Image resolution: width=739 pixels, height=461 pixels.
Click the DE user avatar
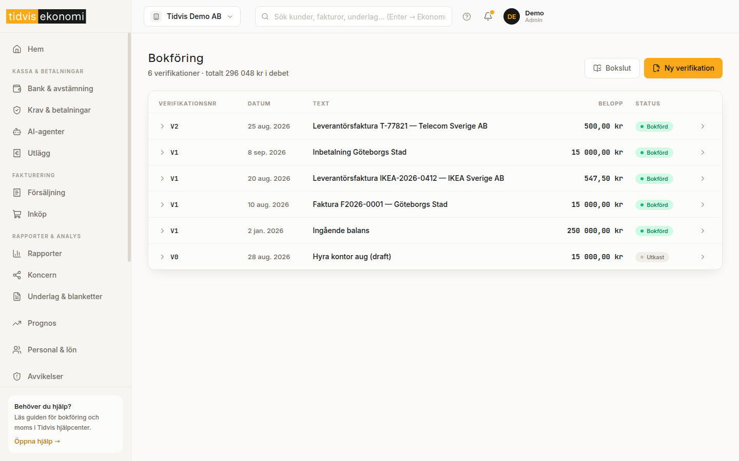[x=512, y=16]
